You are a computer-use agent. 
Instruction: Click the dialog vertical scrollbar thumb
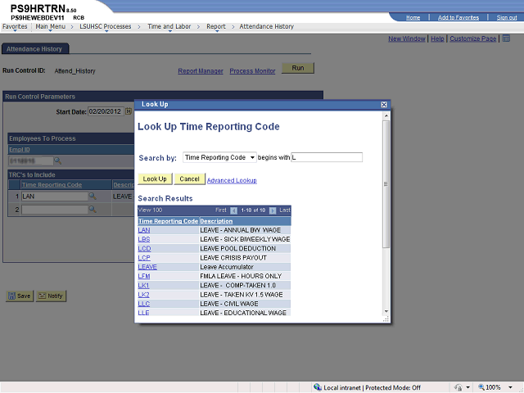point(386,184)
